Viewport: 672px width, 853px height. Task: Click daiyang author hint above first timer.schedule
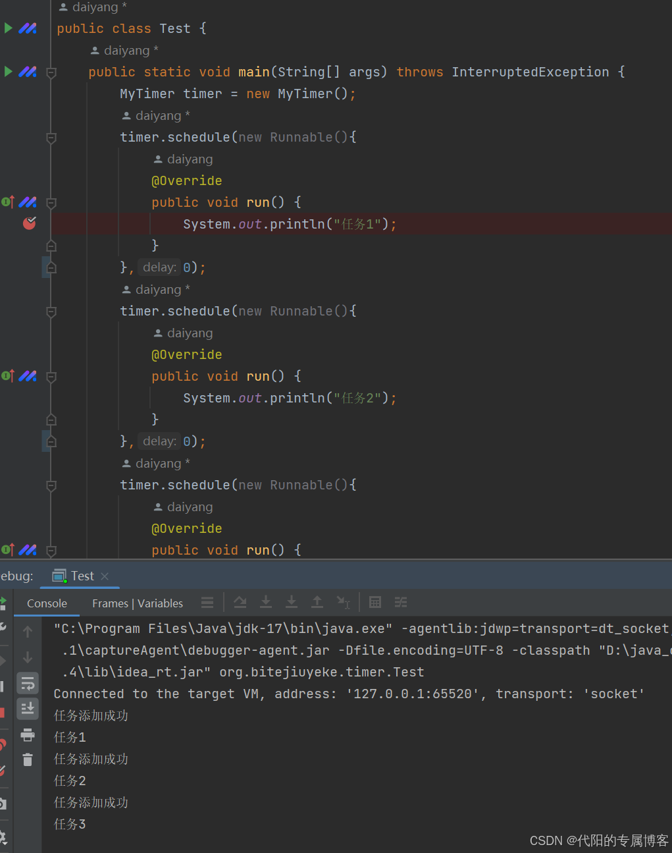[156, 116]
